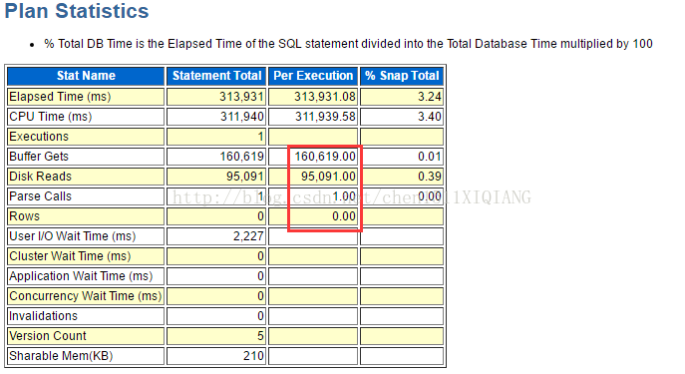Click the Concurrency Wait Time (ms) label
Image resolution: width=685 pixels, height=374 pixels.
click(x=86, y=296)
